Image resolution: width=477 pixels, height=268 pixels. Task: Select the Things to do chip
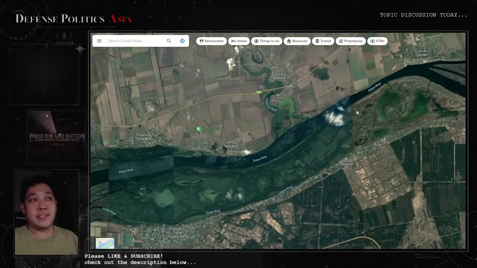pos(267,41)
